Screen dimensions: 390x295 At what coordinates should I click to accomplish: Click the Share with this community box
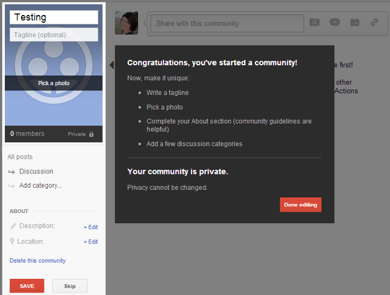[227, 23]
